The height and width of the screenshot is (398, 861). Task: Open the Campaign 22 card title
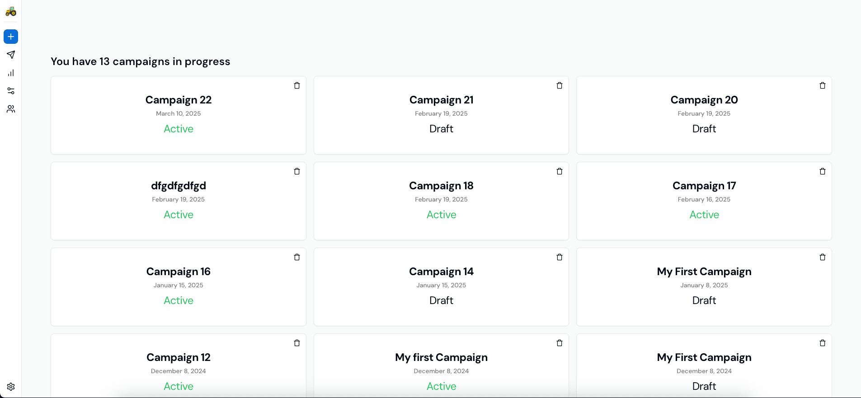pyautogui.click(x=179, y=100)
